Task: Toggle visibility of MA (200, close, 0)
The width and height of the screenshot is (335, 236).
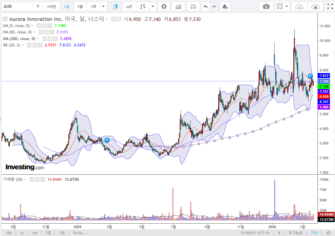Action: click(45, 39)
